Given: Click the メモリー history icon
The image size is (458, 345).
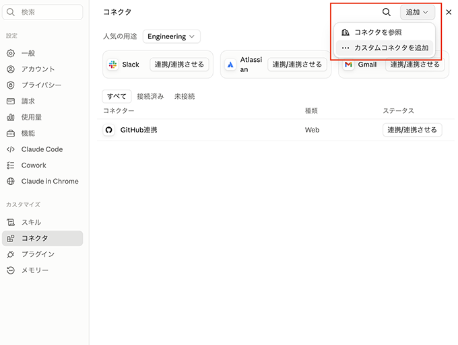Looking at the screenshot, I should point(11,270).
